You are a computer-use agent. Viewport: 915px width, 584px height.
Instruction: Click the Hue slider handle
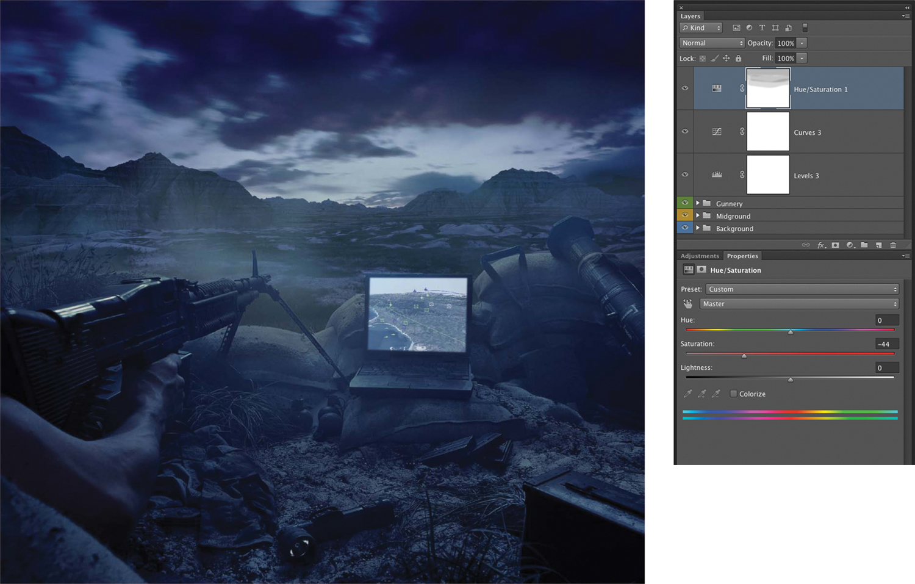coord(791,332)
